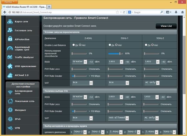
Task: Open the LAN (Локальная сеть) house icon
Action: pos(10,101)
